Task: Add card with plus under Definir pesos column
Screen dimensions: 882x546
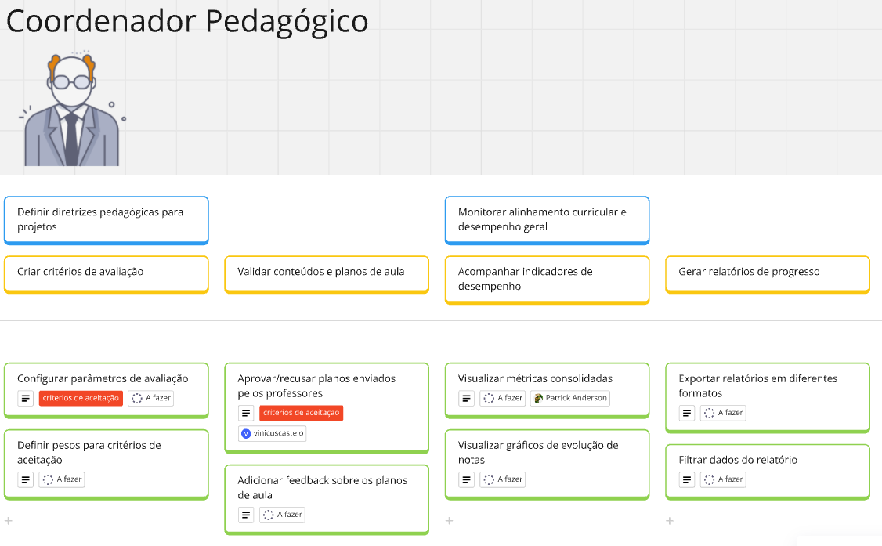Action: [9, 521]
